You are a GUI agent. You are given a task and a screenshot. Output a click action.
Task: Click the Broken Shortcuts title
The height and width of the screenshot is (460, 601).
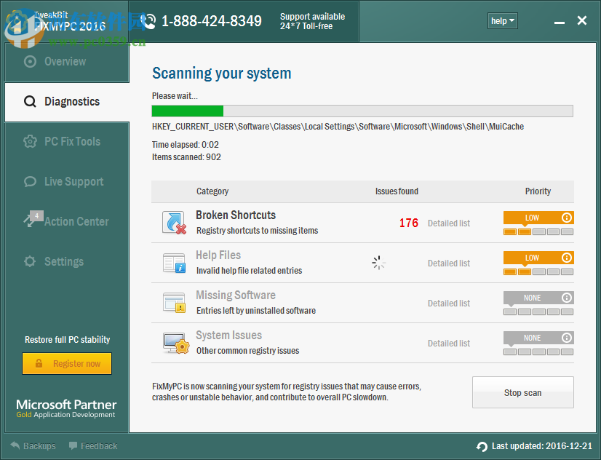pos(236,215)
